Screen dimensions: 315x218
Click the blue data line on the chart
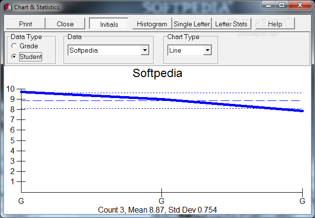click(x=162, y=99)
